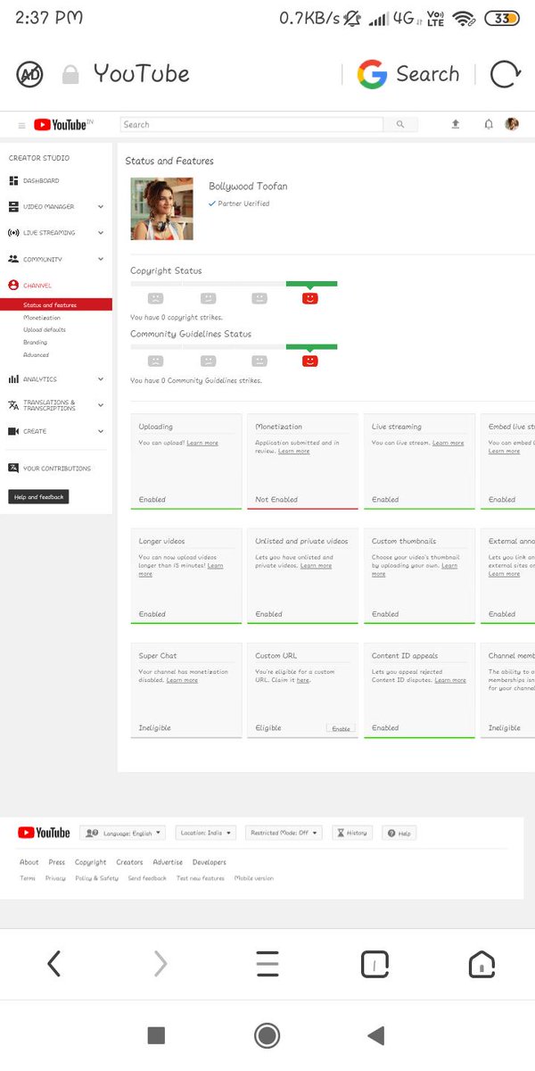
Task: Click the red face under Community Guidelines Status
Action: [x=310, y=361]
